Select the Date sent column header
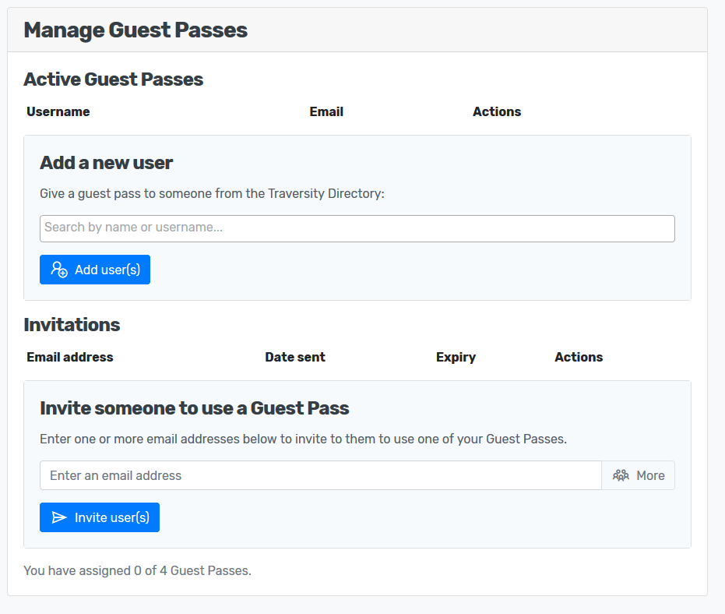725x614 pixels. tap(295, 357)
